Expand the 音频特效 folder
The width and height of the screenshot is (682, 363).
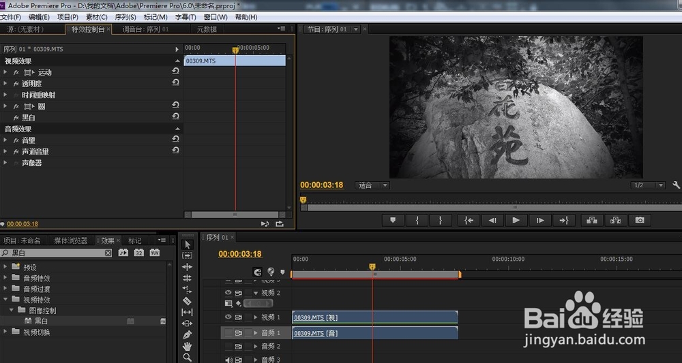(x=5, y=277)
